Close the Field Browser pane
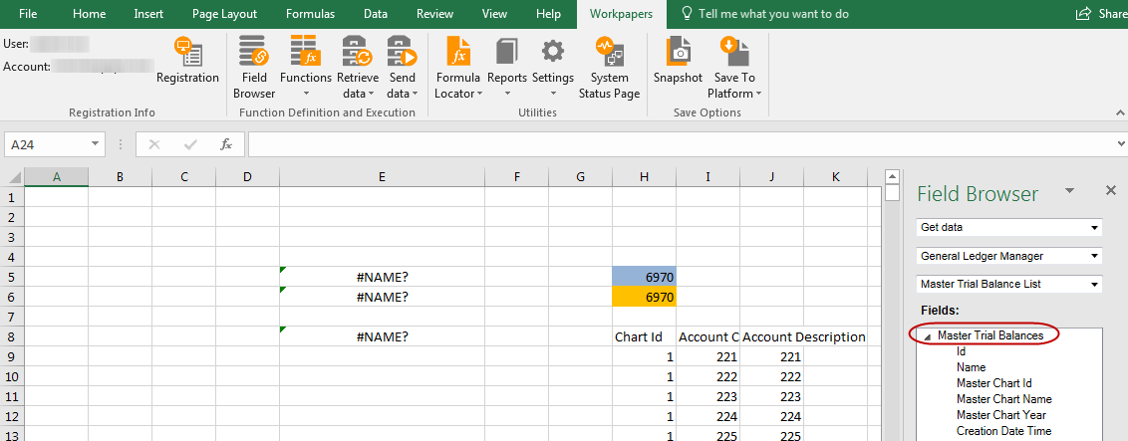This screenshot has height=441, width=1128. (x=1110, y=190)
